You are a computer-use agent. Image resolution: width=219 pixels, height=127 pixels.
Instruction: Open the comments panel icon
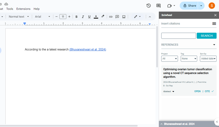tap(158, 6)
